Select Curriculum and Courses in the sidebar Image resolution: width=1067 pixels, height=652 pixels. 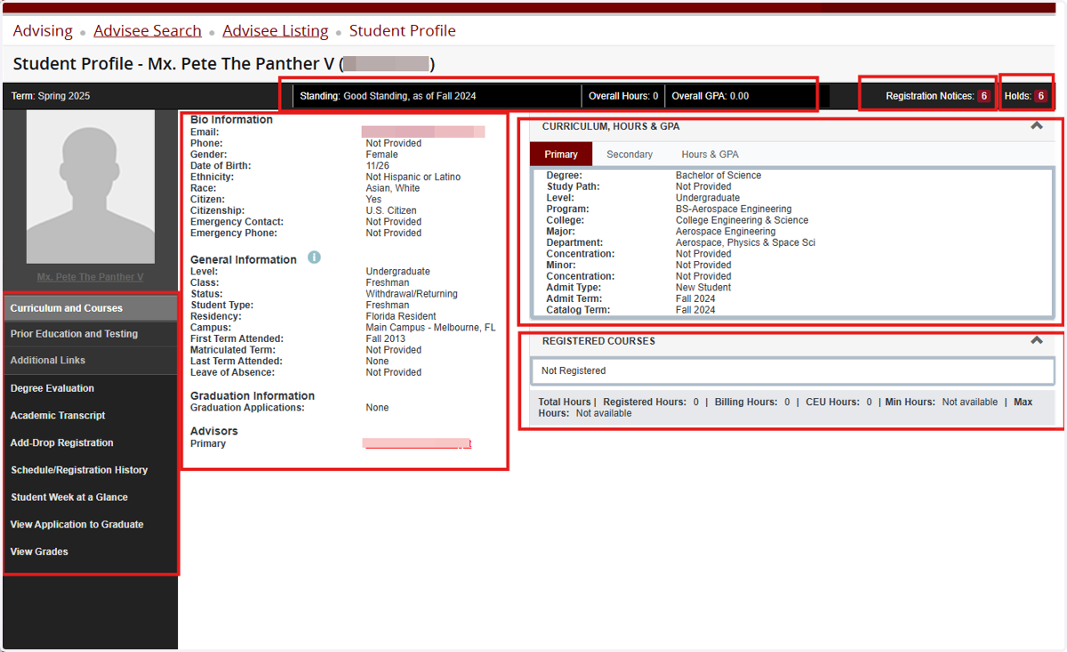(x=91, y=308)
